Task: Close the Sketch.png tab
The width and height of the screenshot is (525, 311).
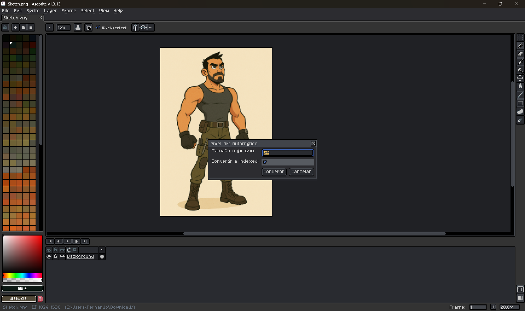Action: [40, 18]
